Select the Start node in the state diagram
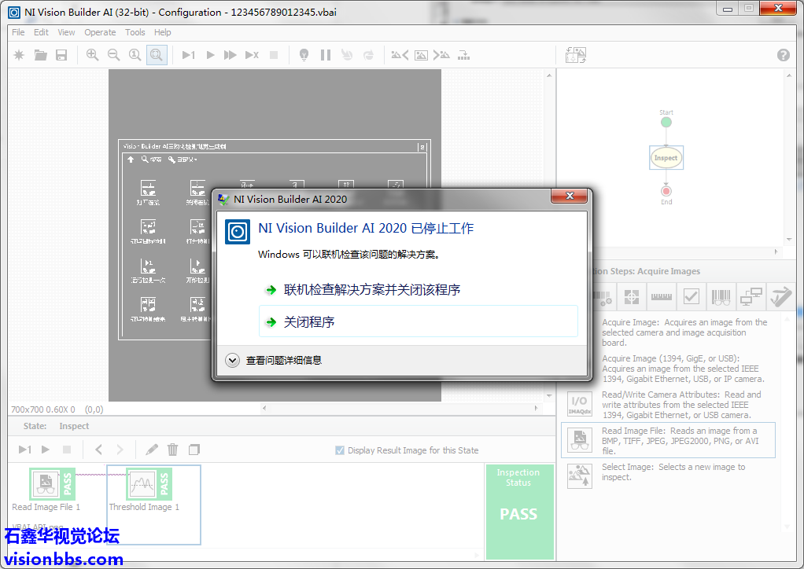804x569 pixels. (666, 122)
